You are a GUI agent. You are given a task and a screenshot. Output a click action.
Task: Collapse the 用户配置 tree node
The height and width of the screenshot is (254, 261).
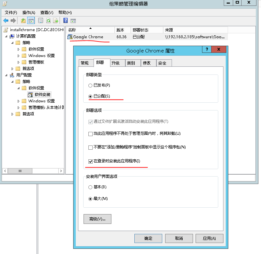(x=6, y=75)
